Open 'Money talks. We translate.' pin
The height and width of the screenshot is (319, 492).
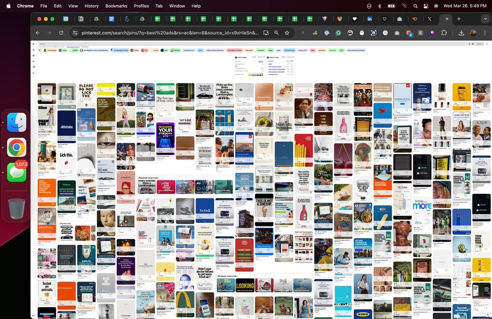(x=284, y=125)
